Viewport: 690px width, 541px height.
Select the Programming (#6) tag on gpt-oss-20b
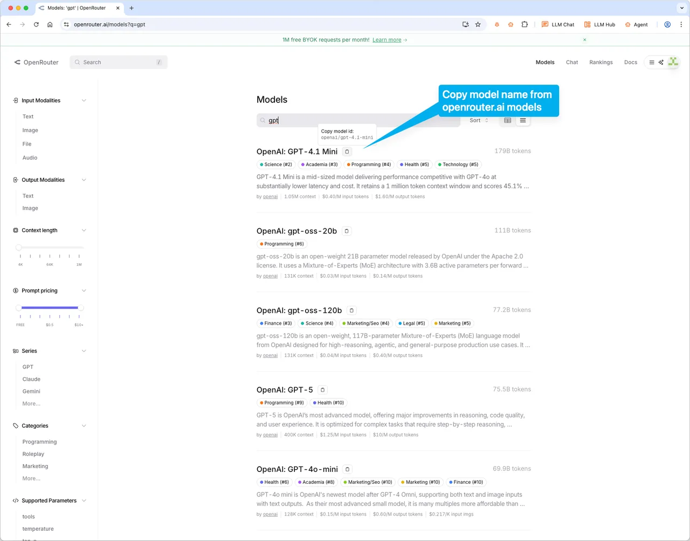pyautogui.click(x=282, y=244)
